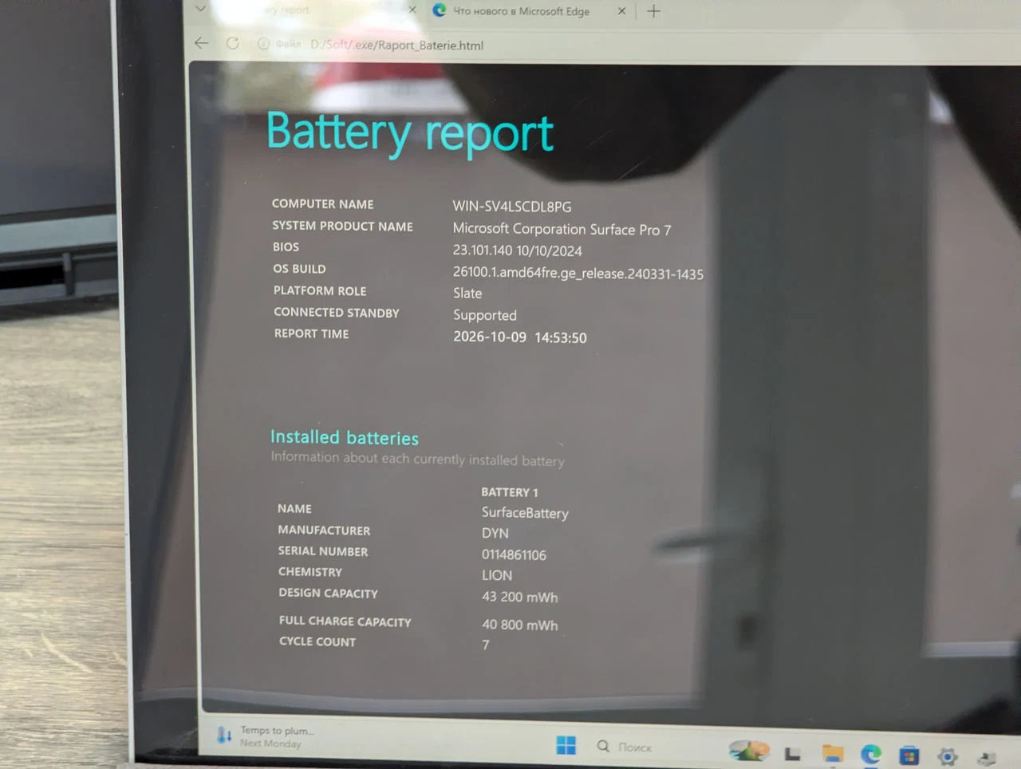The image size is (1021, 769).
Task: Click the battery name SurfaceBattery
Action: [525, 513]
